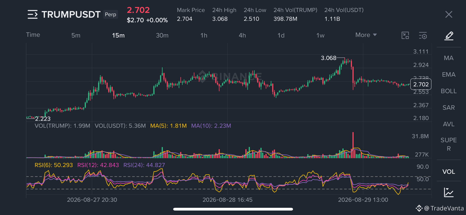Open the indicator chart icon below VOL
This screenshot has height=215, width=466.
click(x=449, y=192)
